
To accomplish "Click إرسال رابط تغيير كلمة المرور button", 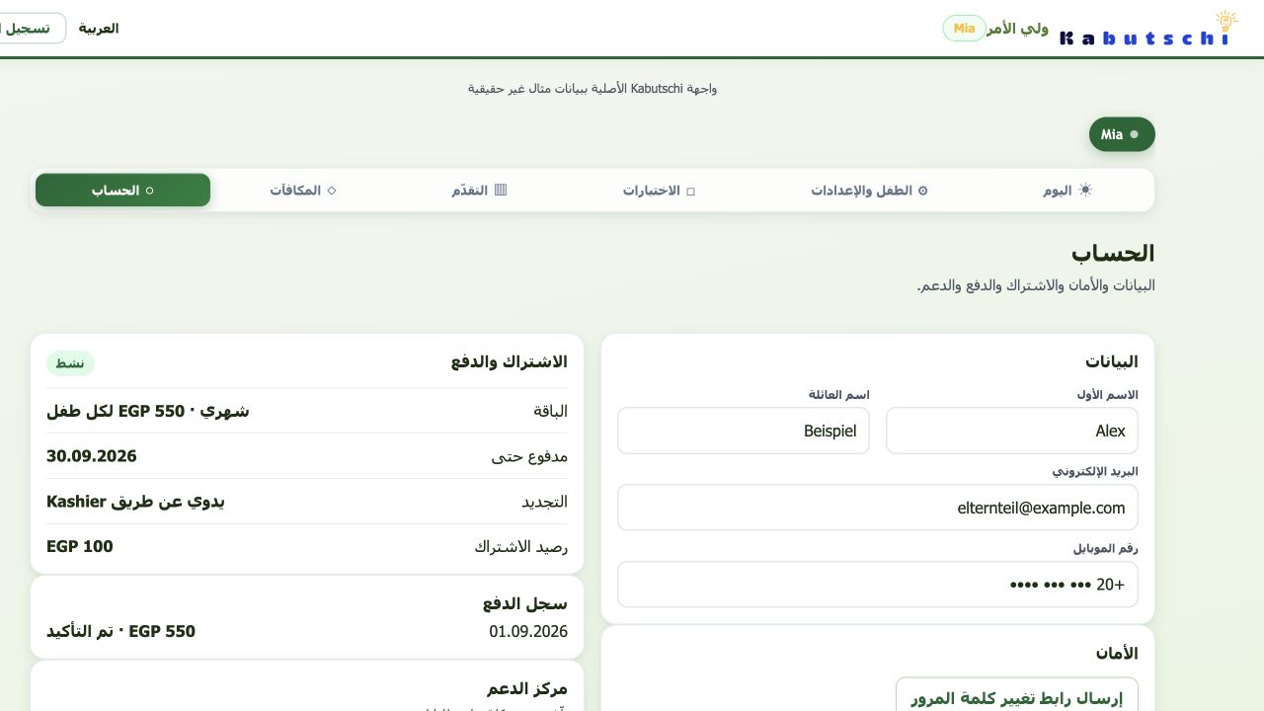I will tap(1017, 698).
